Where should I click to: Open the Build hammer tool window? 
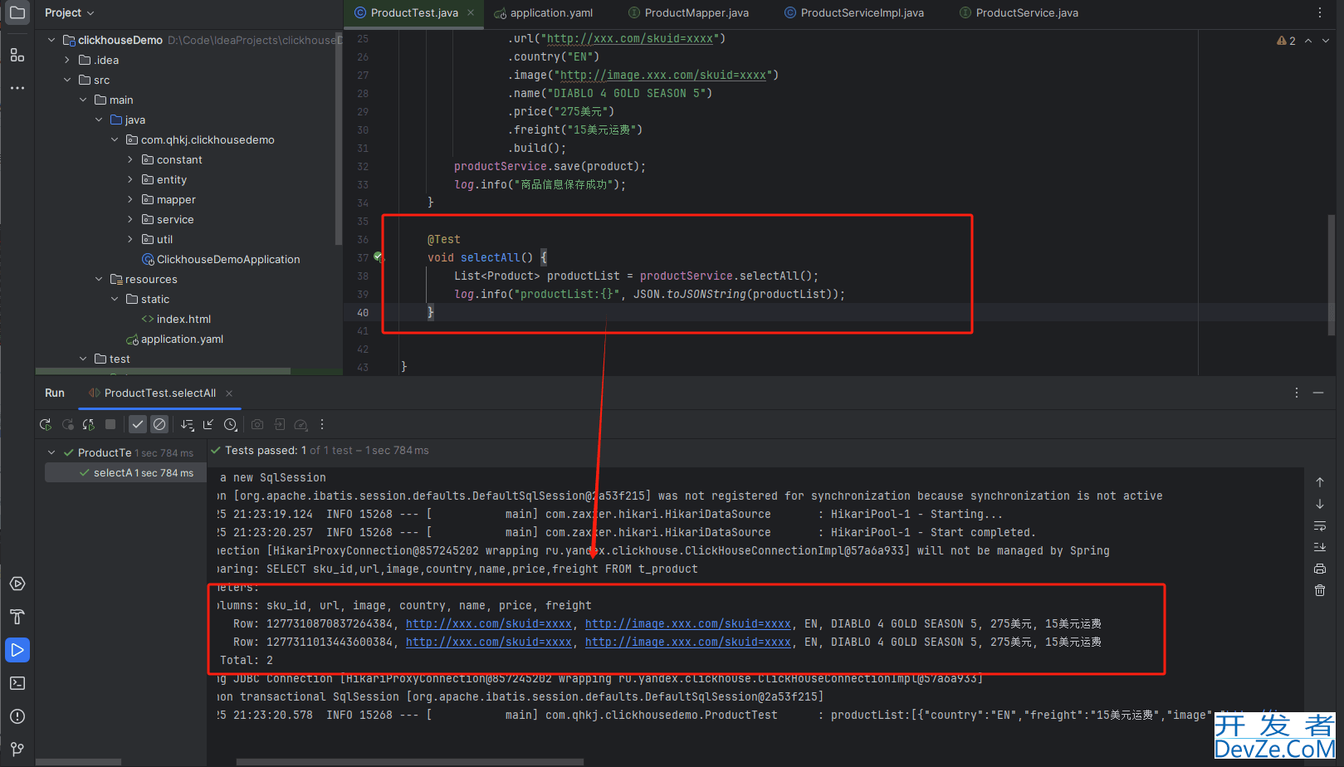17,617
